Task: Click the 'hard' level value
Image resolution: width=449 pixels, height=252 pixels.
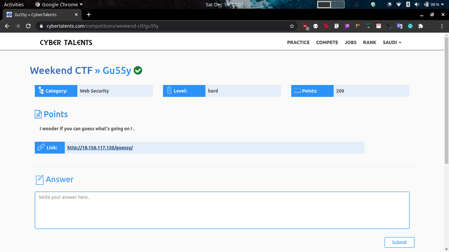Action: pos(213,91)
